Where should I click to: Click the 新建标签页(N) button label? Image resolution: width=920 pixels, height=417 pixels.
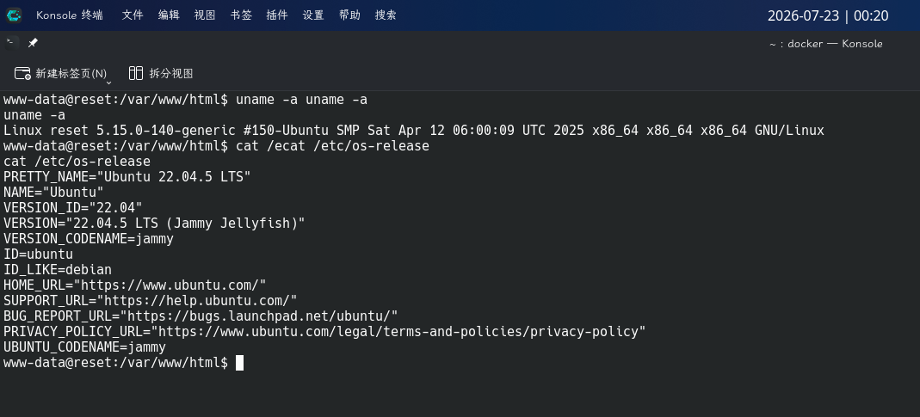pyautogui.click(x=71, y=73)
